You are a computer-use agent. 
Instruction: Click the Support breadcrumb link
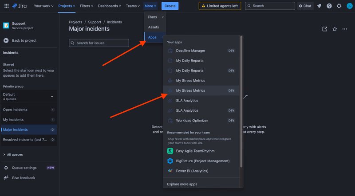(x=95, y=22)
